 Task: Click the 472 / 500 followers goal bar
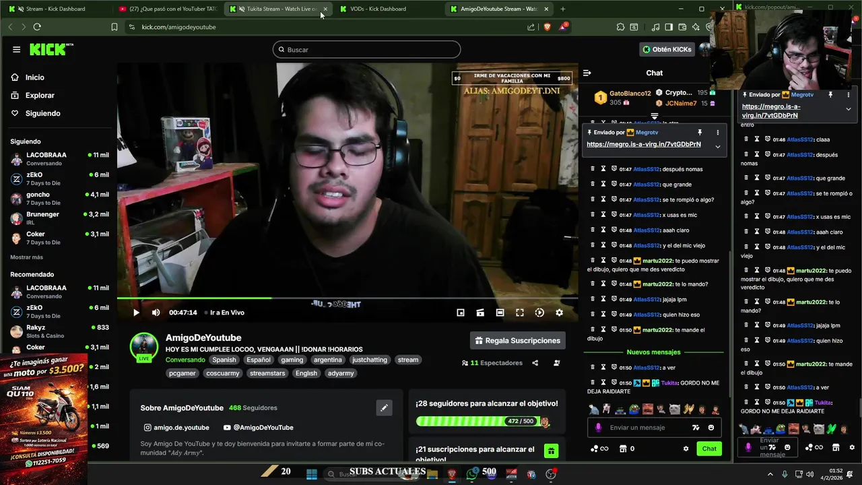pos(484,422)
